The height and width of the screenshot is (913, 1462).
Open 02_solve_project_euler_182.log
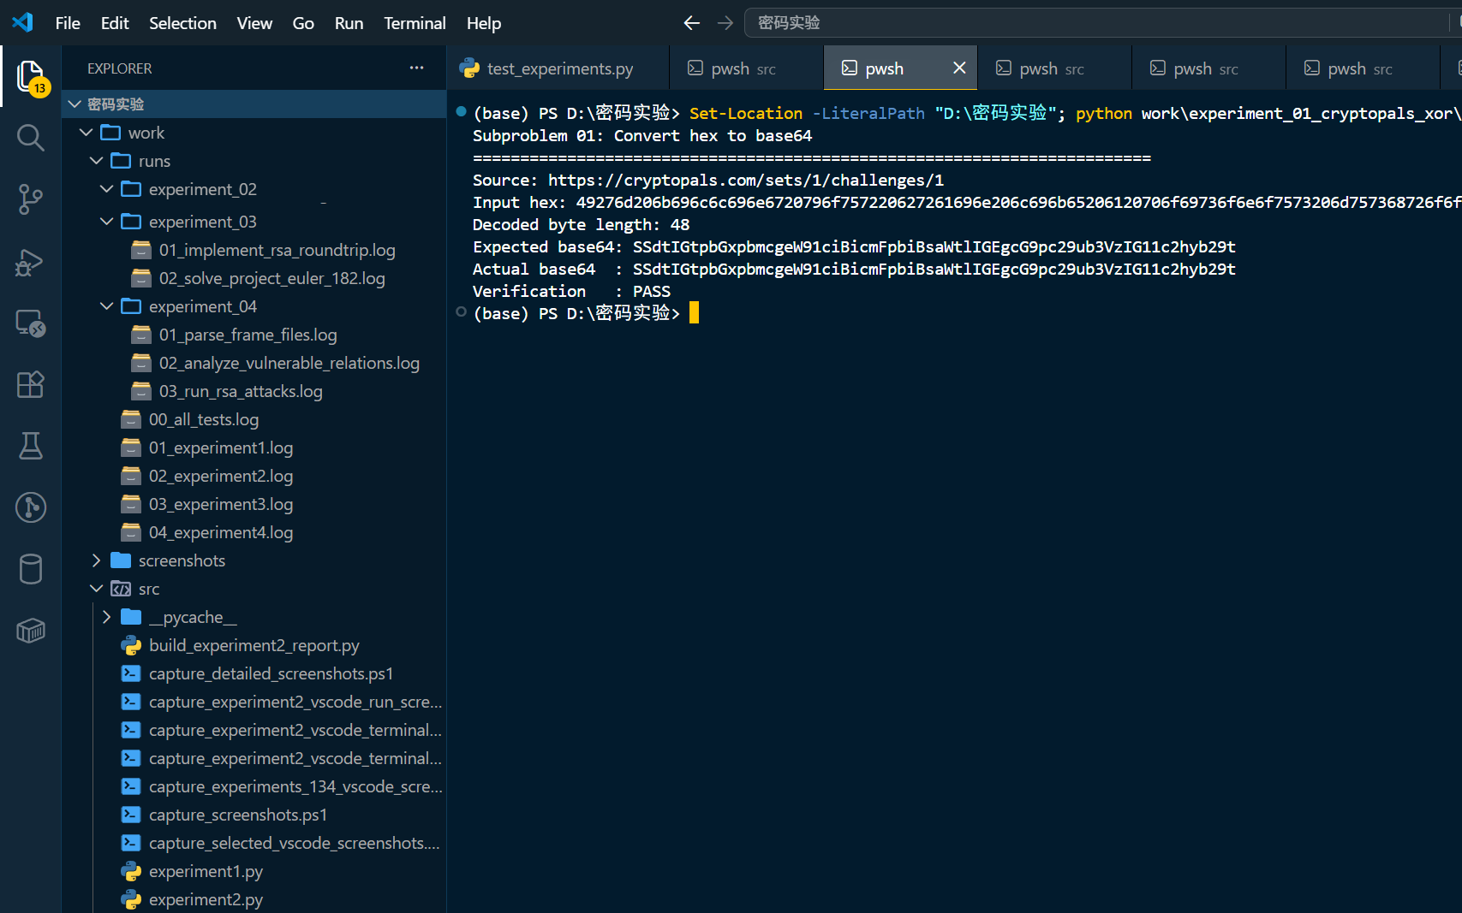click(272, 278)
